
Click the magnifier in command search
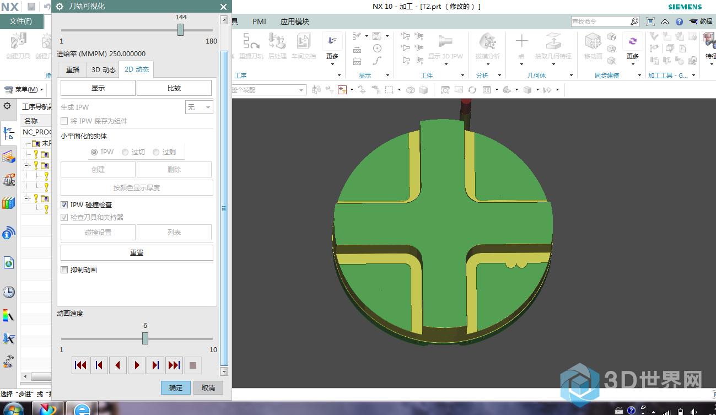pyautogui.click(x=634, y=21)
